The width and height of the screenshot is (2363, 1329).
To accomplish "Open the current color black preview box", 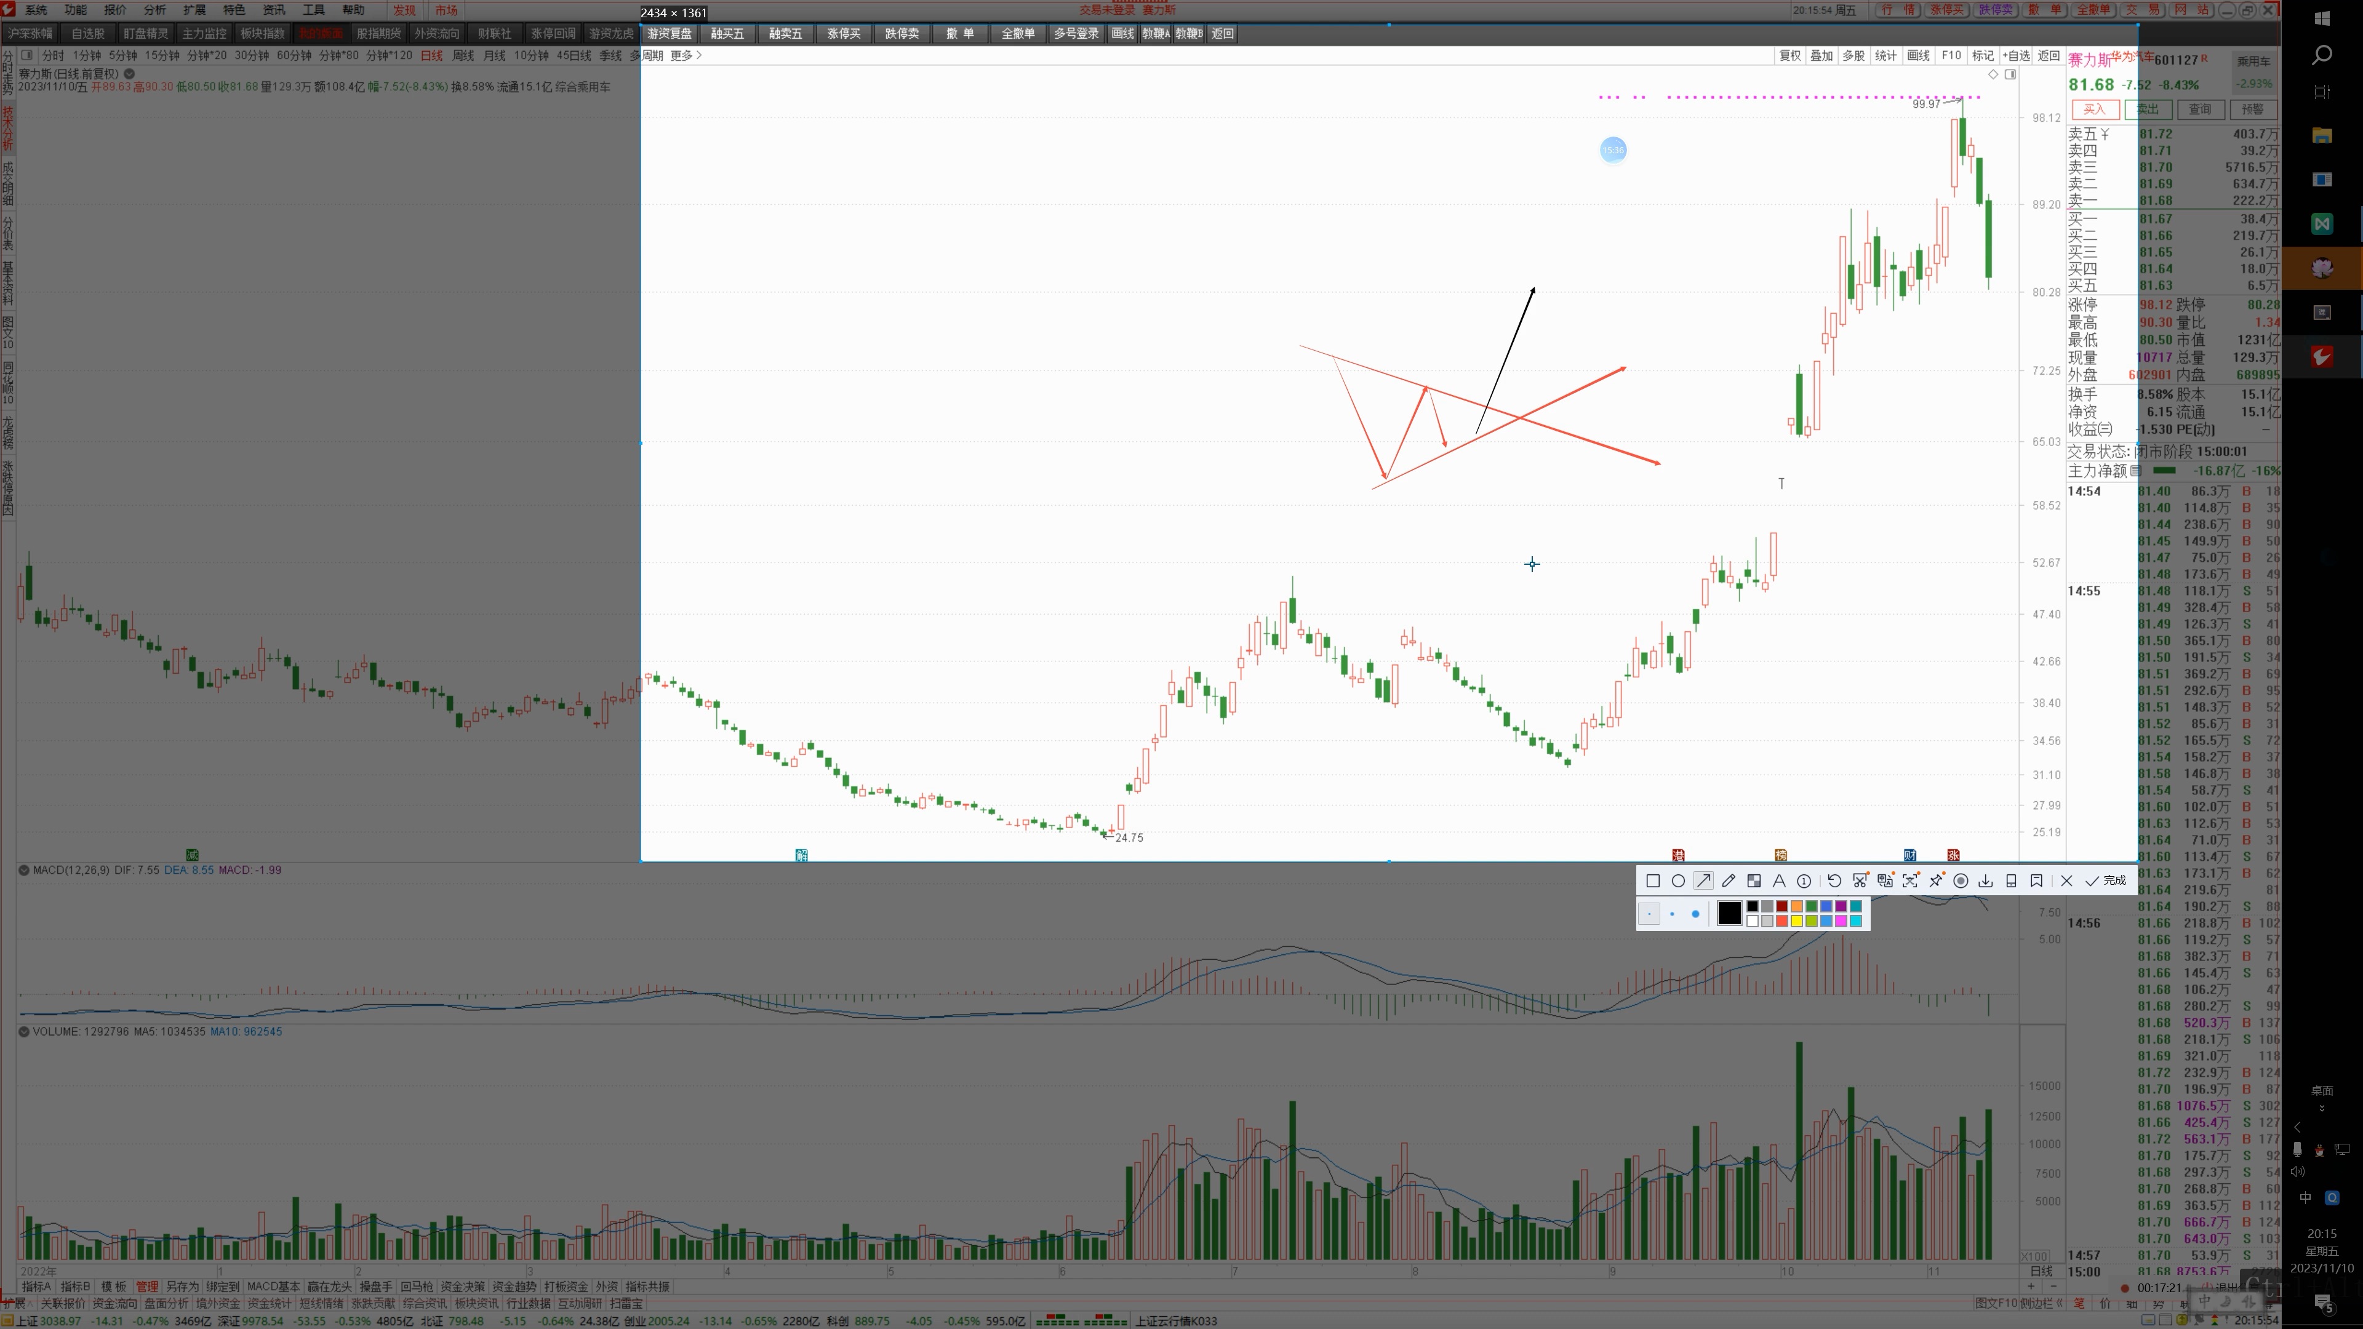I will pyautogui.click(x=1729, y=914).
